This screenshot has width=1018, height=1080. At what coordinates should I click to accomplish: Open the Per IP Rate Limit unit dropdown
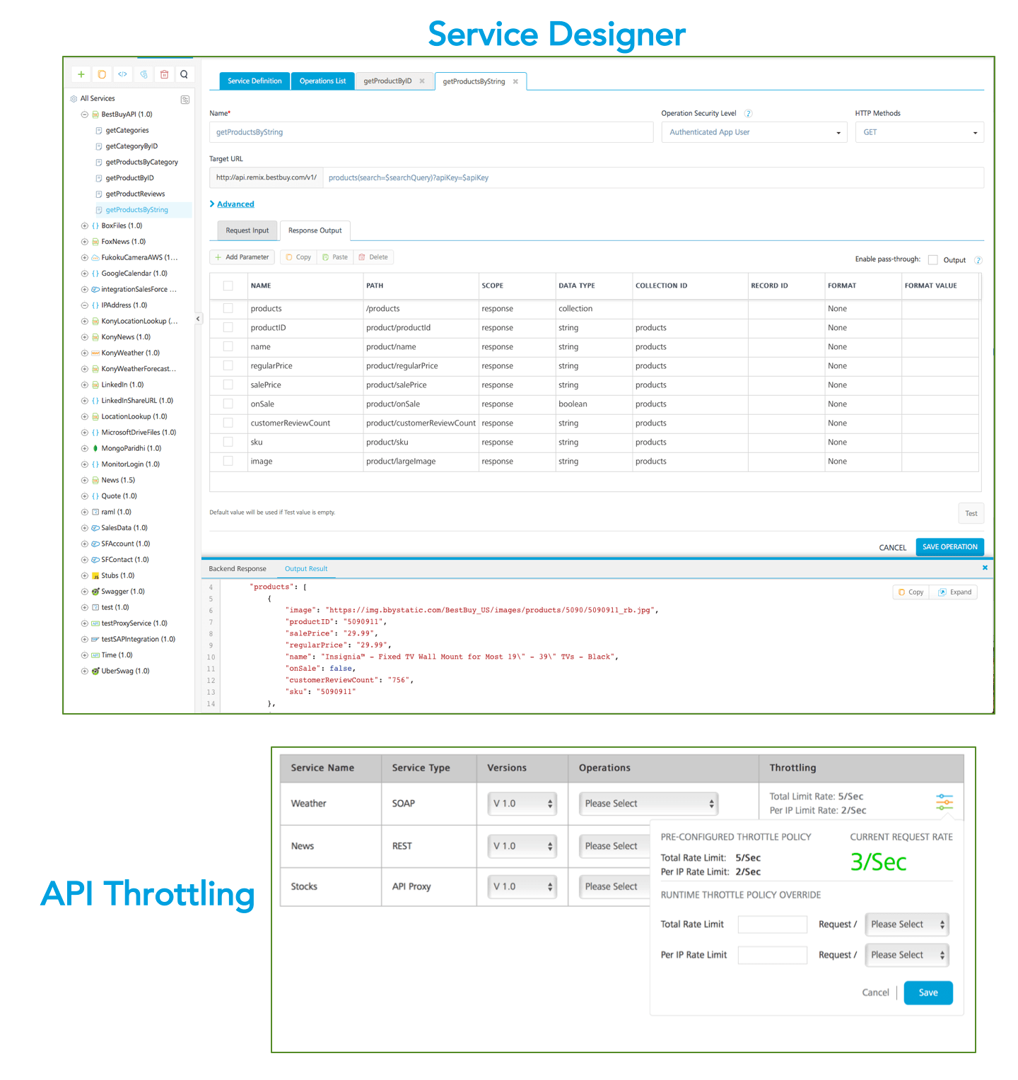907,955
